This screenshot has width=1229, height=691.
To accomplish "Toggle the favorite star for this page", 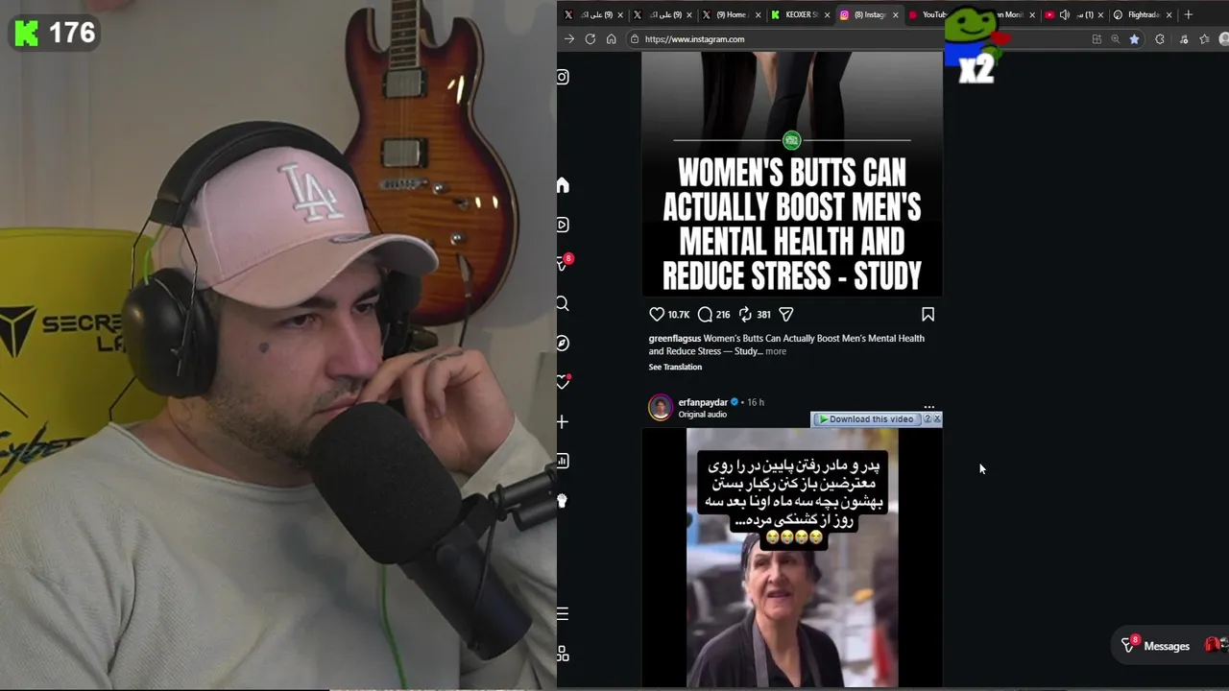I will pos(1134,39).
